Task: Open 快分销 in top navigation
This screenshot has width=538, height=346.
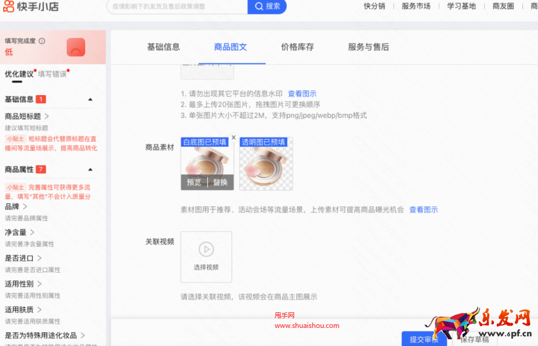Action: click(x=374, y=6)
